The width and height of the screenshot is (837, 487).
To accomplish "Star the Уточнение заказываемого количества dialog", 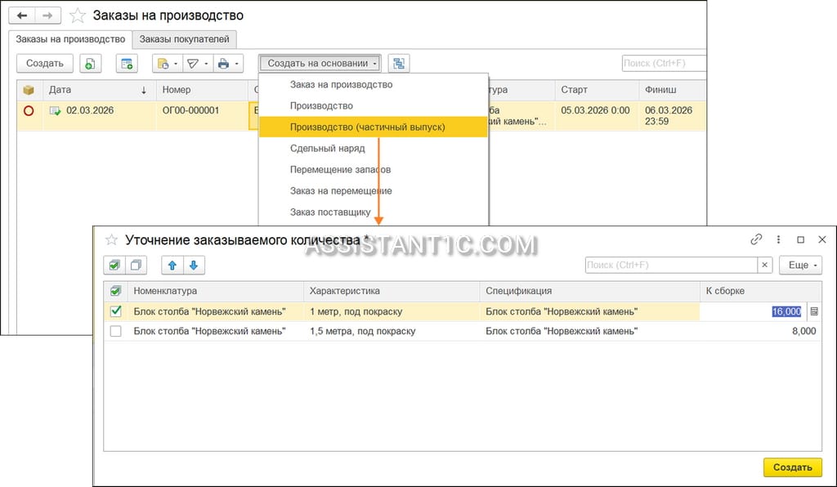I will coord(111,240).
